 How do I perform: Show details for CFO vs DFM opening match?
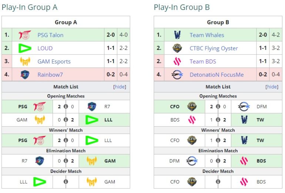tap(218, 107)
